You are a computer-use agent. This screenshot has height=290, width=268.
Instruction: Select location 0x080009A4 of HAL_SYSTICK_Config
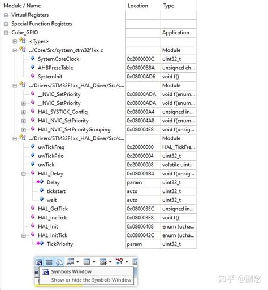[x=140, y=112]
